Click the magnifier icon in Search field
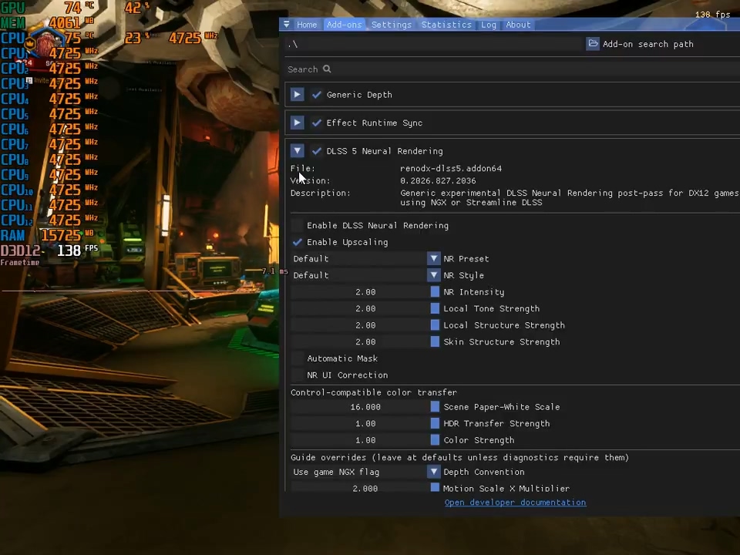 [327, 69]
